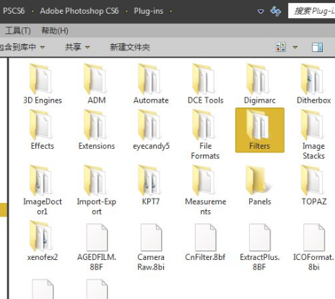The width and height of the screenshot is (335, 299).
Task: Select the CnFilter.8bf file
Action: click(x=205, y=243)
